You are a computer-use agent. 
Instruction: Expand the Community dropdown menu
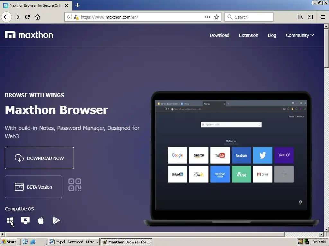coord(300,35)
